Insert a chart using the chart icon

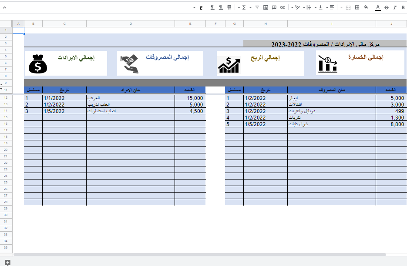266,7
